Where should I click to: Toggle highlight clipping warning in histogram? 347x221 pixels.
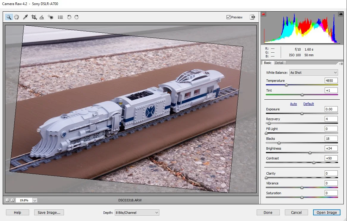point(341,14)
